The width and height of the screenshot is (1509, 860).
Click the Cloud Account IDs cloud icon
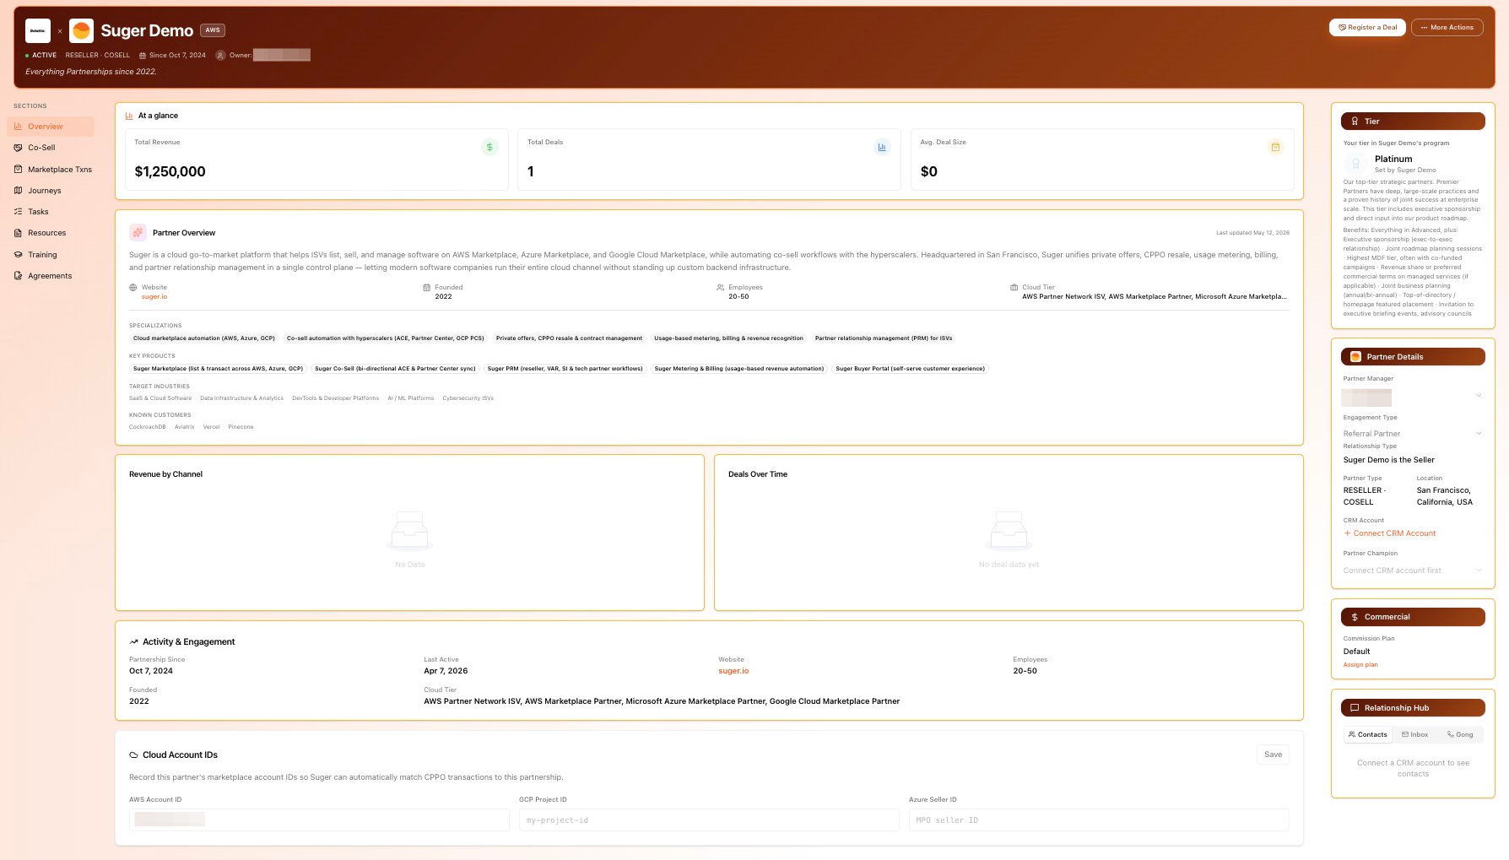(133, 755)
